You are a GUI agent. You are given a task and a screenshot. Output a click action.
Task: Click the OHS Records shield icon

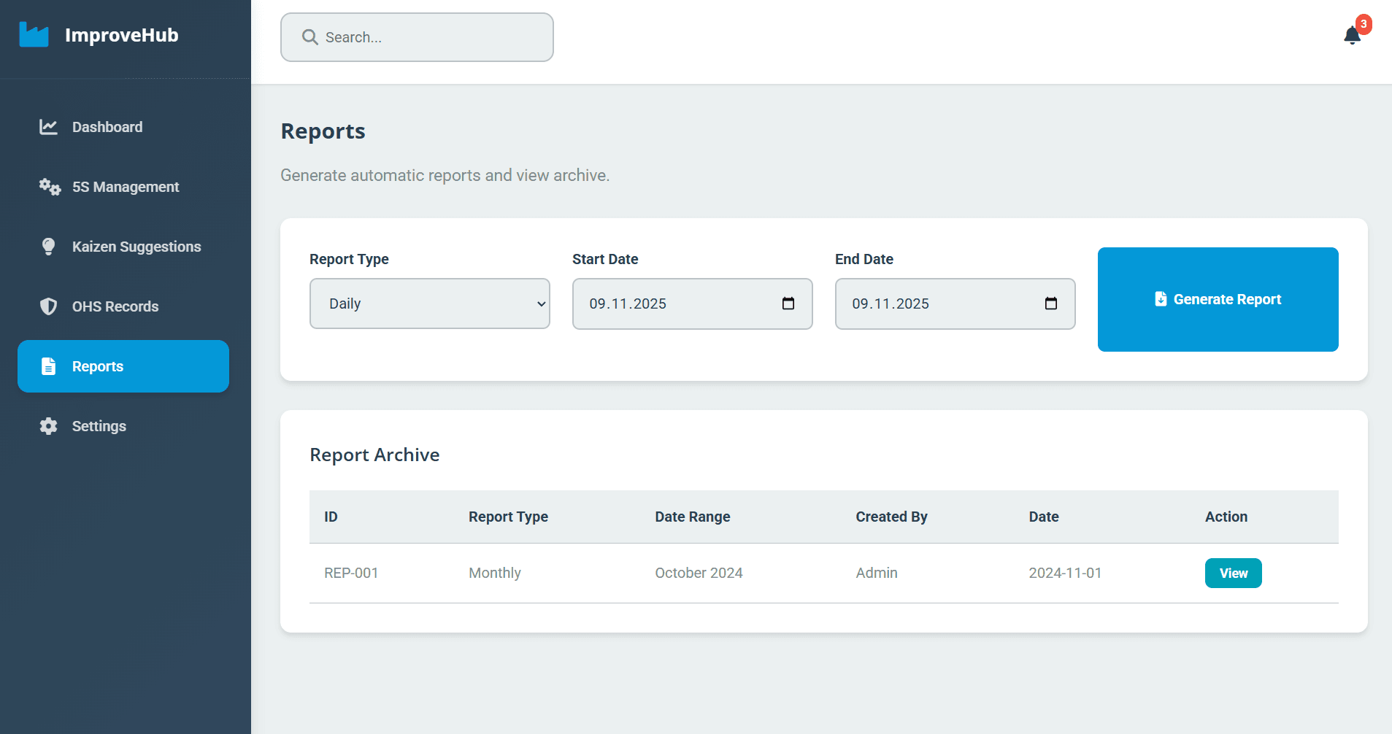[x=48, y=306]
